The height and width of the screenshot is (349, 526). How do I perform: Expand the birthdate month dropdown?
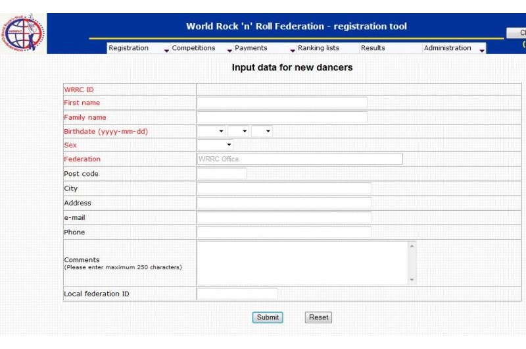[238, 132]
